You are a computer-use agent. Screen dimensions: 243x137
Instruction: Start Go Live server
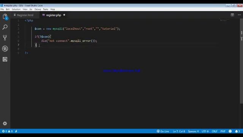[163, 131]
